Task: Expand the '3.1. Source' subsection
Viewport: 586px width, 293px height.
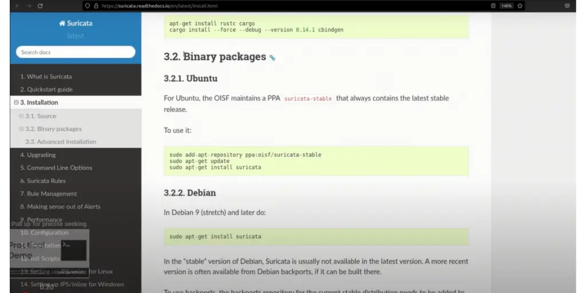Action: tap(21, 116)
